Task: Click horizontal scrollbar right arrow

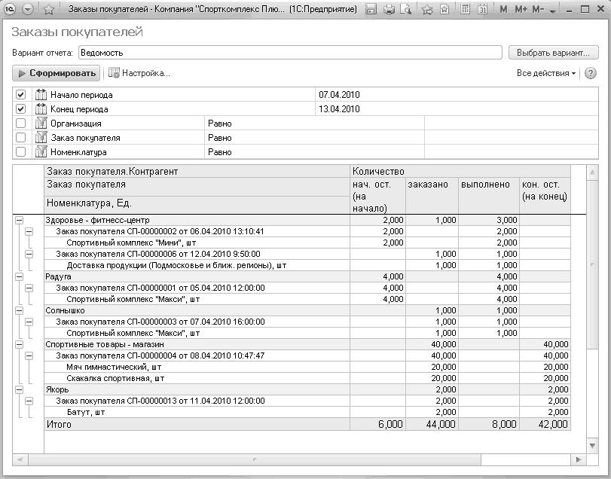Action: tap(579, 459)
